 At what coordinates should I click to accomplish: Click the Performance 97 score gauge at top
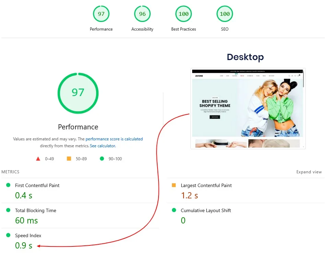(x=101, y=14)
